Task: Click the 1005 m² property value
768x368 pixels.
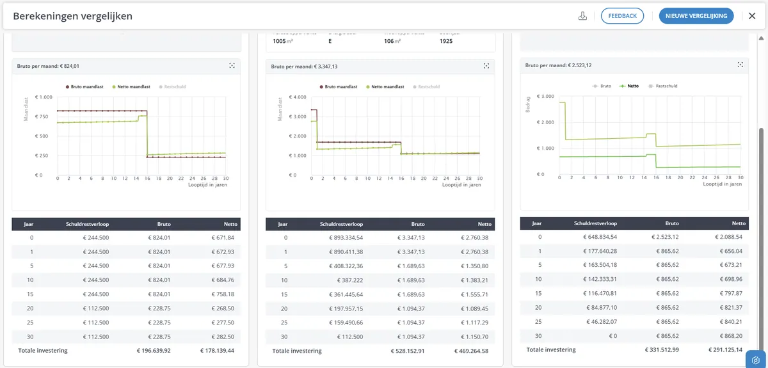Action: 284,41
